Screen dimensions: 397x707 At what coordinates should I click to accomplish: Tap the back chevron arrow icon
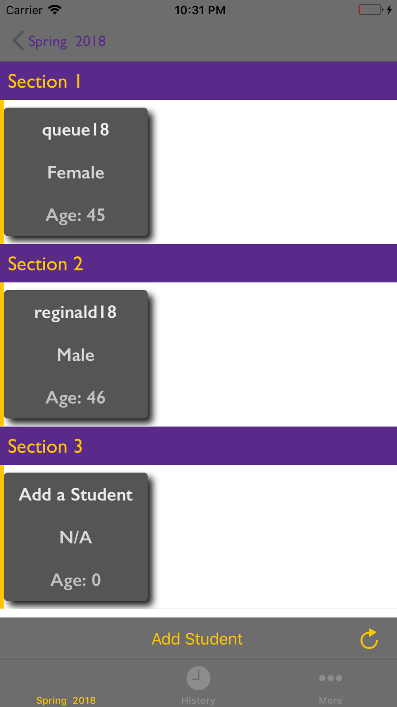(x=18, y=41)
